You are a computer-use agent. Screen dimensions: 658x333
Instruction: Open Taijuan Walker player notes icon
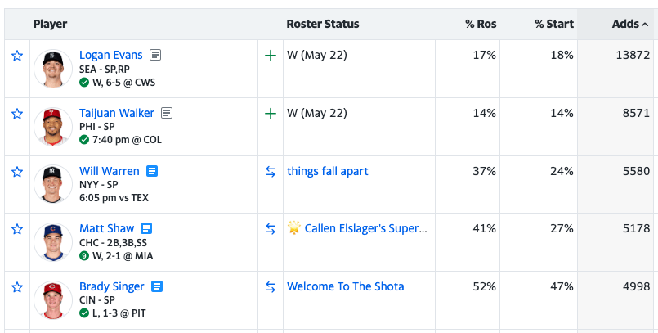tap(167, 113)
